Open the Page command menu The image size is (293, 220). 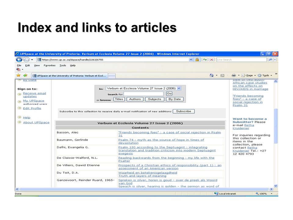248,75
